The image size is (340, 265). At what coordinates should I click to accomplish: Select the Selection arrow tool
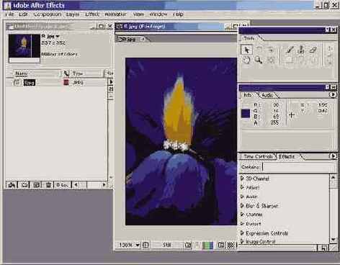[246, 50]
